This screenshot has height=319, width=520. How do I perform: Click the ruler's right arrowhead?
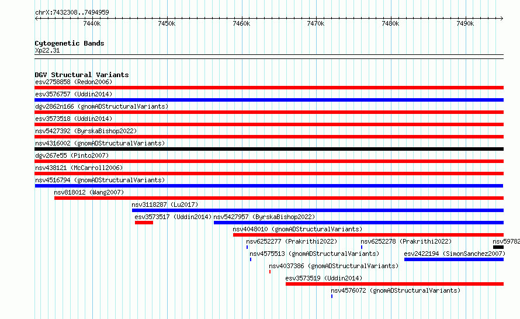click(502, 19)
